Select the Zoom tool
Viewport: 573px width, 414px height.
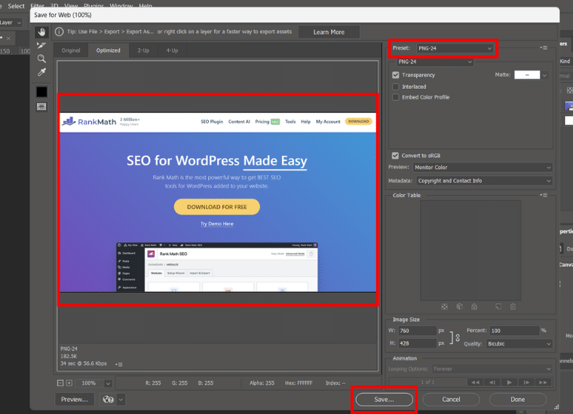[41, 59]
